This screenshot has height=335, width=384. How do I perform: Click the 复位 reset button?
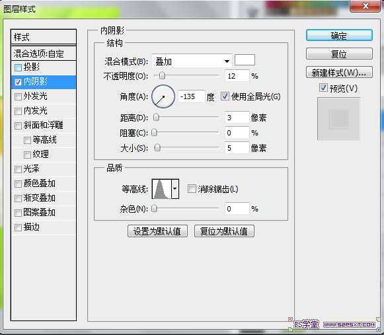click(339, 54)
